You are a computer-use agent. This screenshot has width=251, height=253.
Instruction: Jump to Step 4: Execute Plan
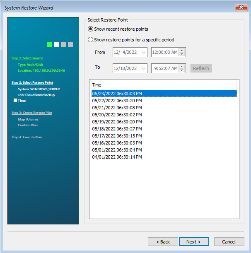(27, 137)
